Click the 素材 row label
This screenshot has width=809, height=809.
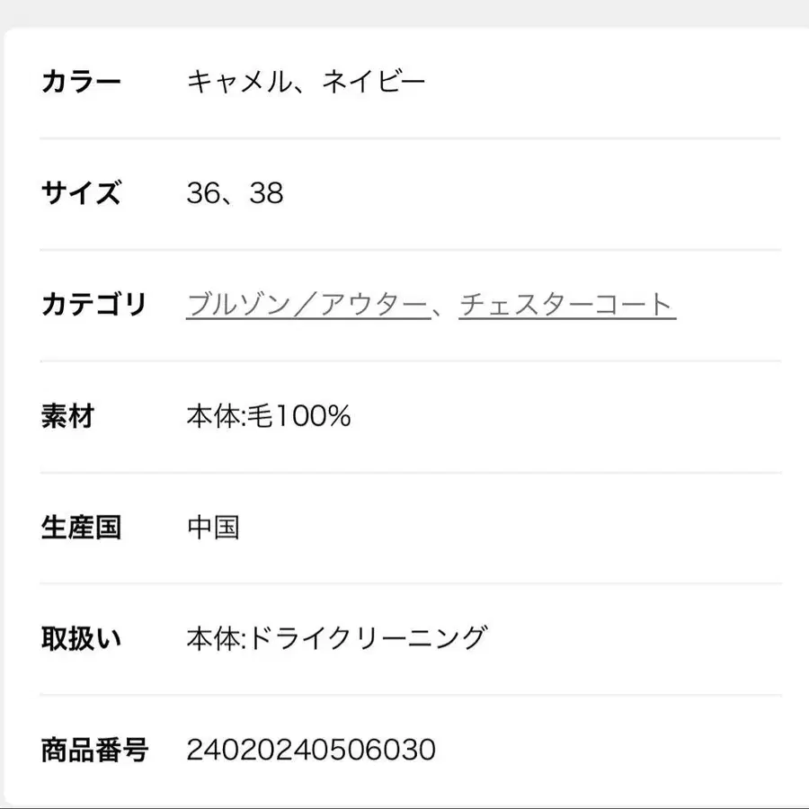(x=67, y=416)
